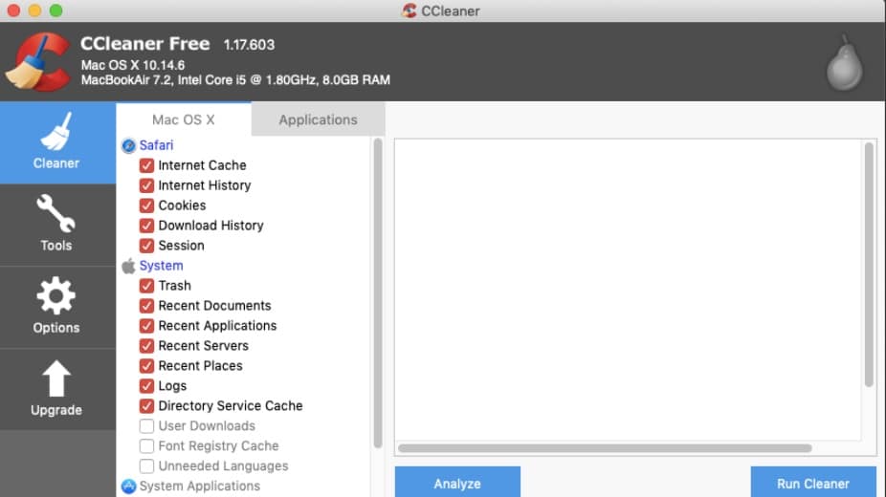Click CCleaner icon in title bar
886x497 pixels.
410,11
